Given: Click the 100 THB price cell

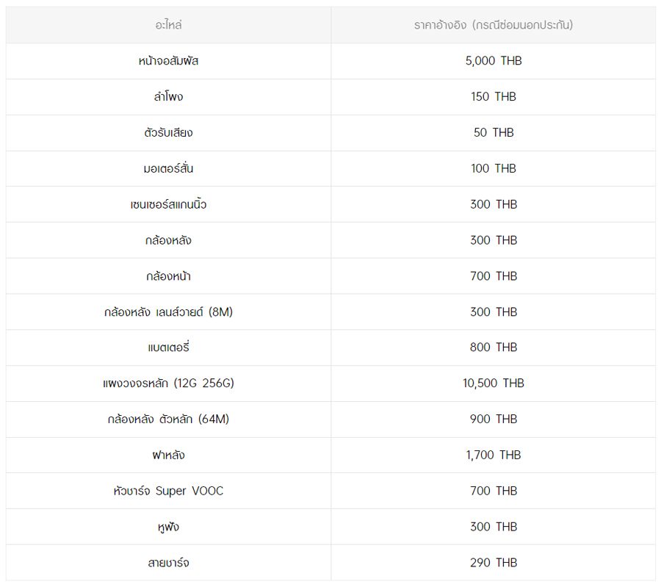Looking at the screenshot, I should click(x=493, y=169).
